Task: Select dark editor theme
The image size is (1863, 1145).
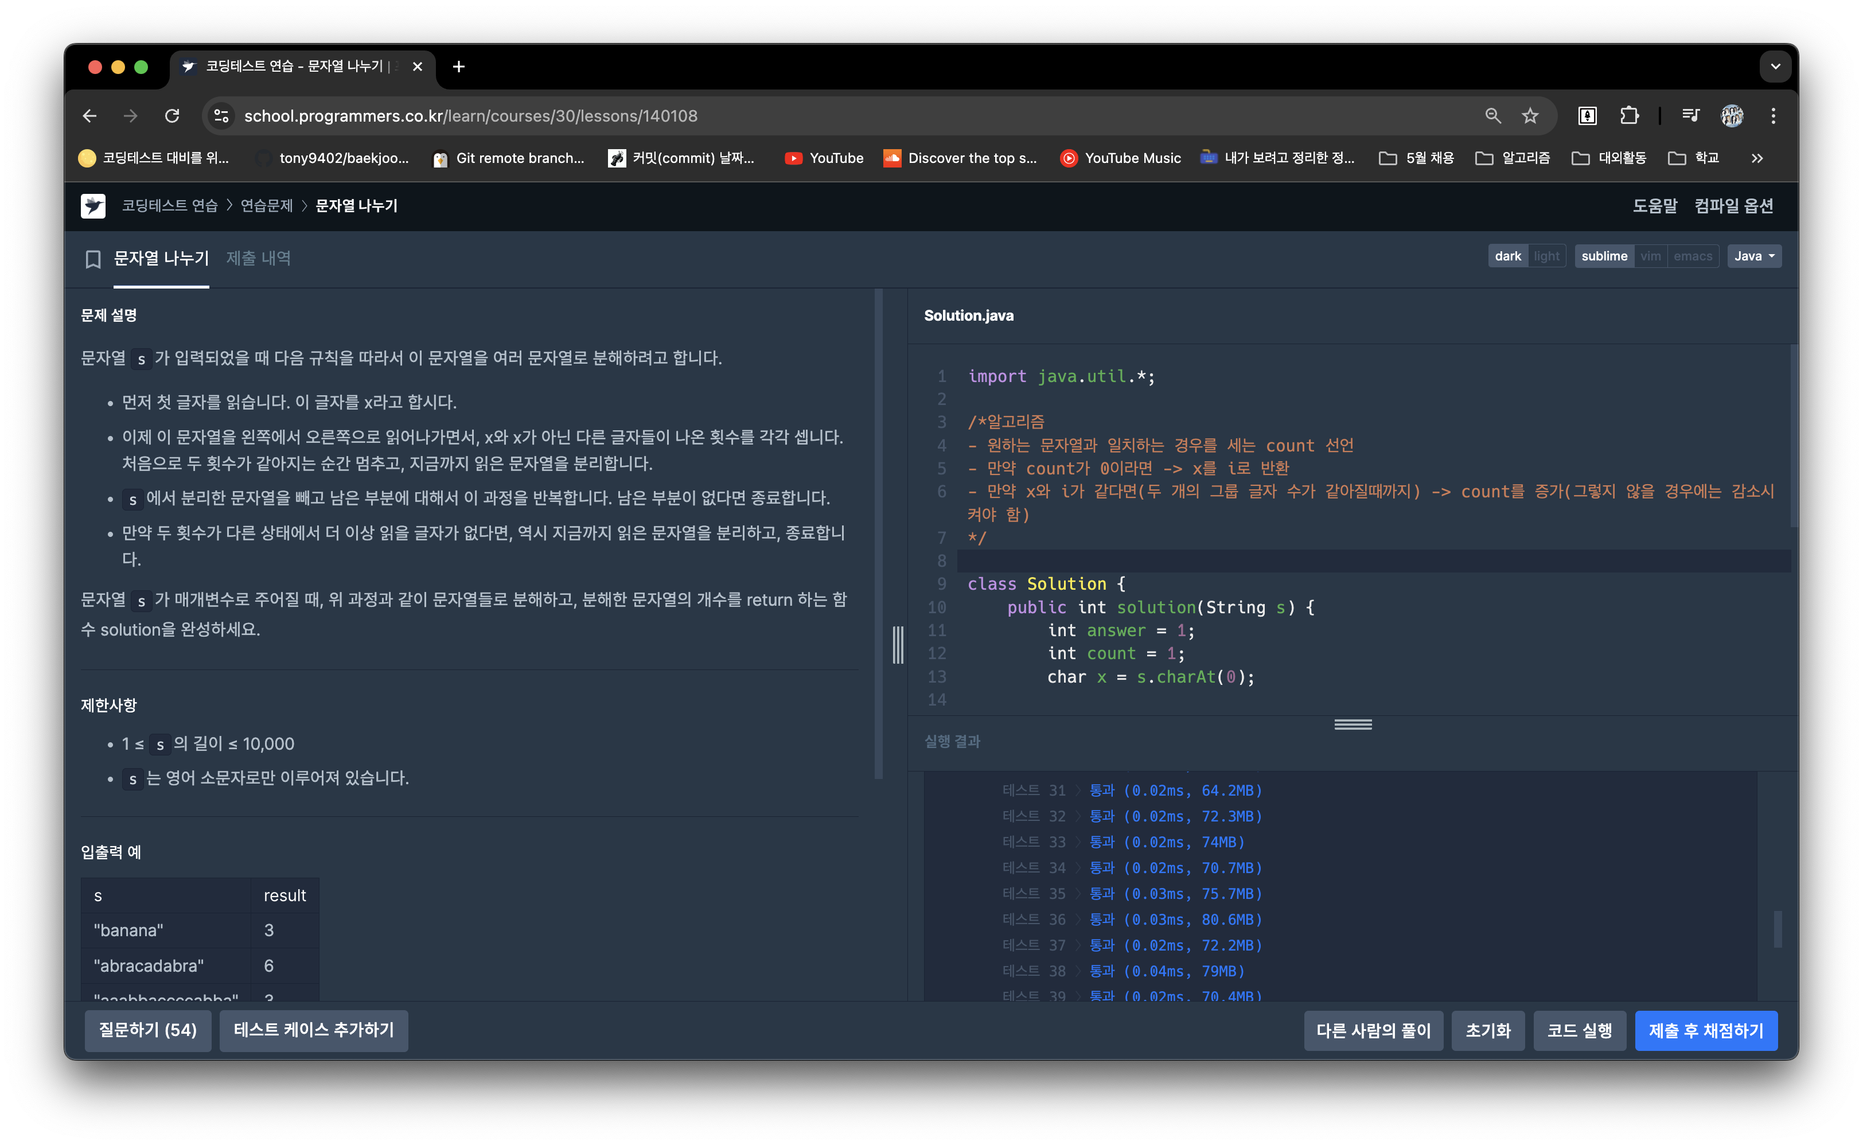Action: coord(1507,256)
